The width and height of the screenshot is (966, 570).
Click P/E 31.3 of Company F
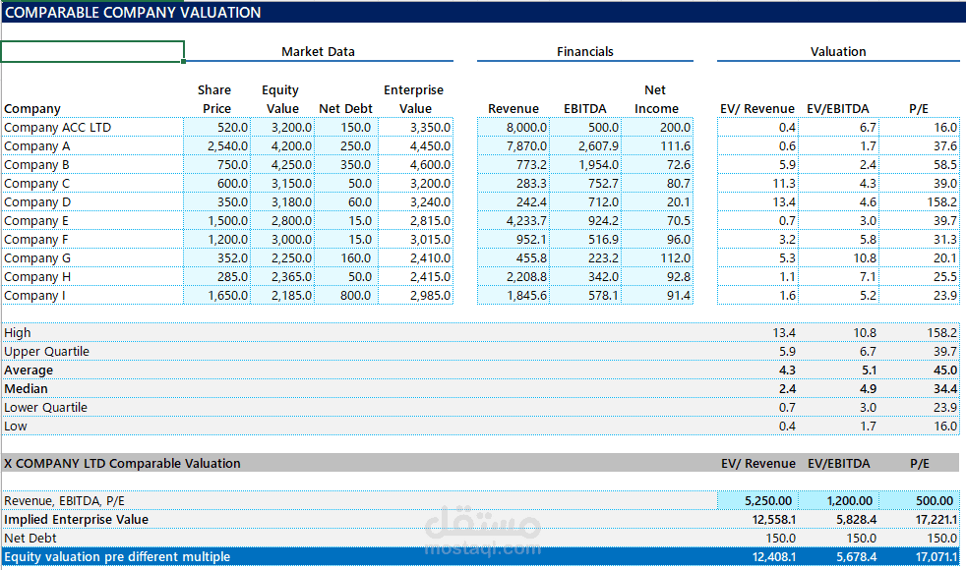(x=919, y=240)
